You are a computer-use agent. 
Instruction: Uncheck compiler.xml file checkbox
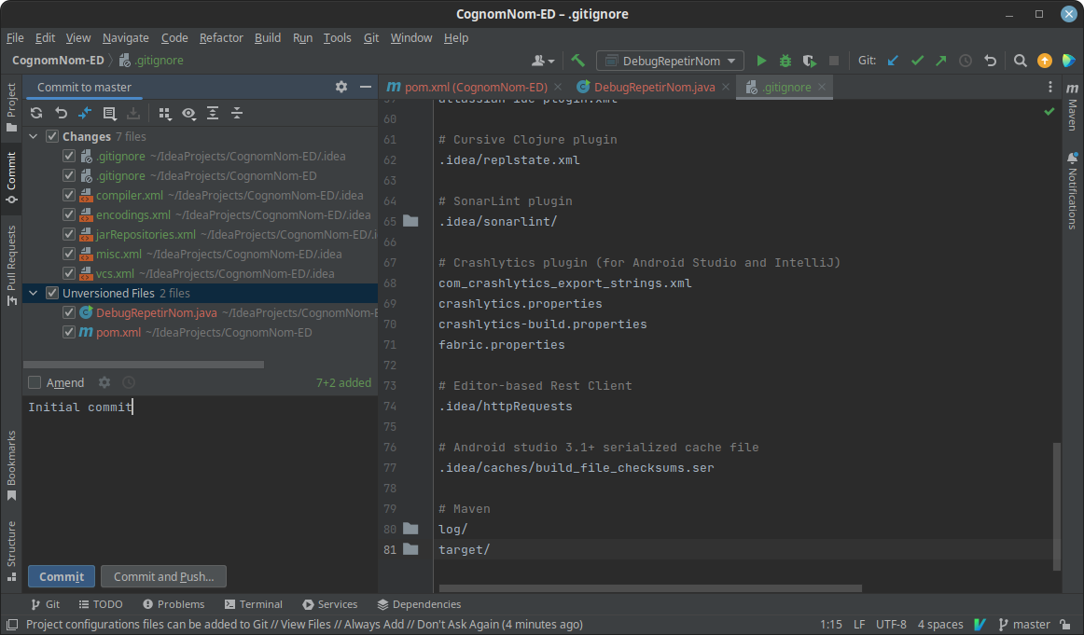tap(68, 195)
